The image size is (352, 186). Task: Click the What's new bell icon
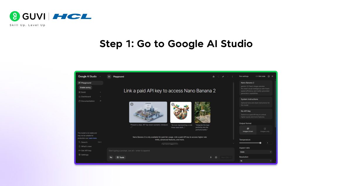click(x=79, y=146)
